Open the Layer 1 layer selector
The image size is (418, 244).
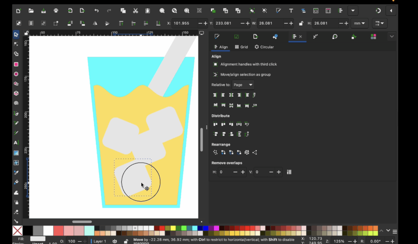(99, 241)
